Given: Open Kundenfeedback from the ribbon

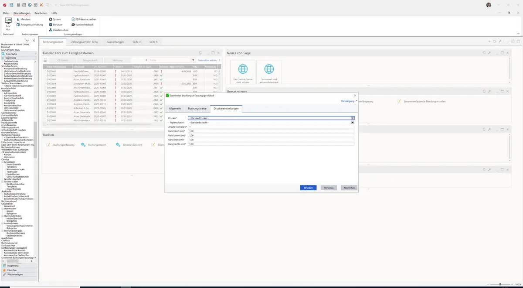Looking at the screenshot, I should tap(82, 25).
